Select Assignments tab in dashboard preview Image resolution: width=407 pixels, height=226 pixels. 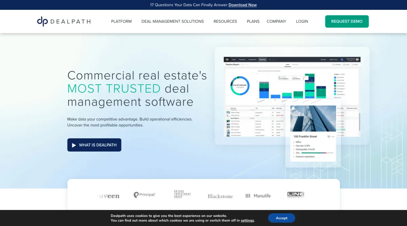pos(252,59)
